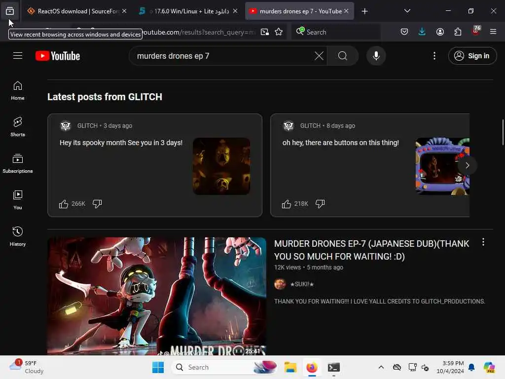This screenshot has height=379, width=505.
Task: Expand the list all tabs dropdown
Action: (x=407, y=11)
